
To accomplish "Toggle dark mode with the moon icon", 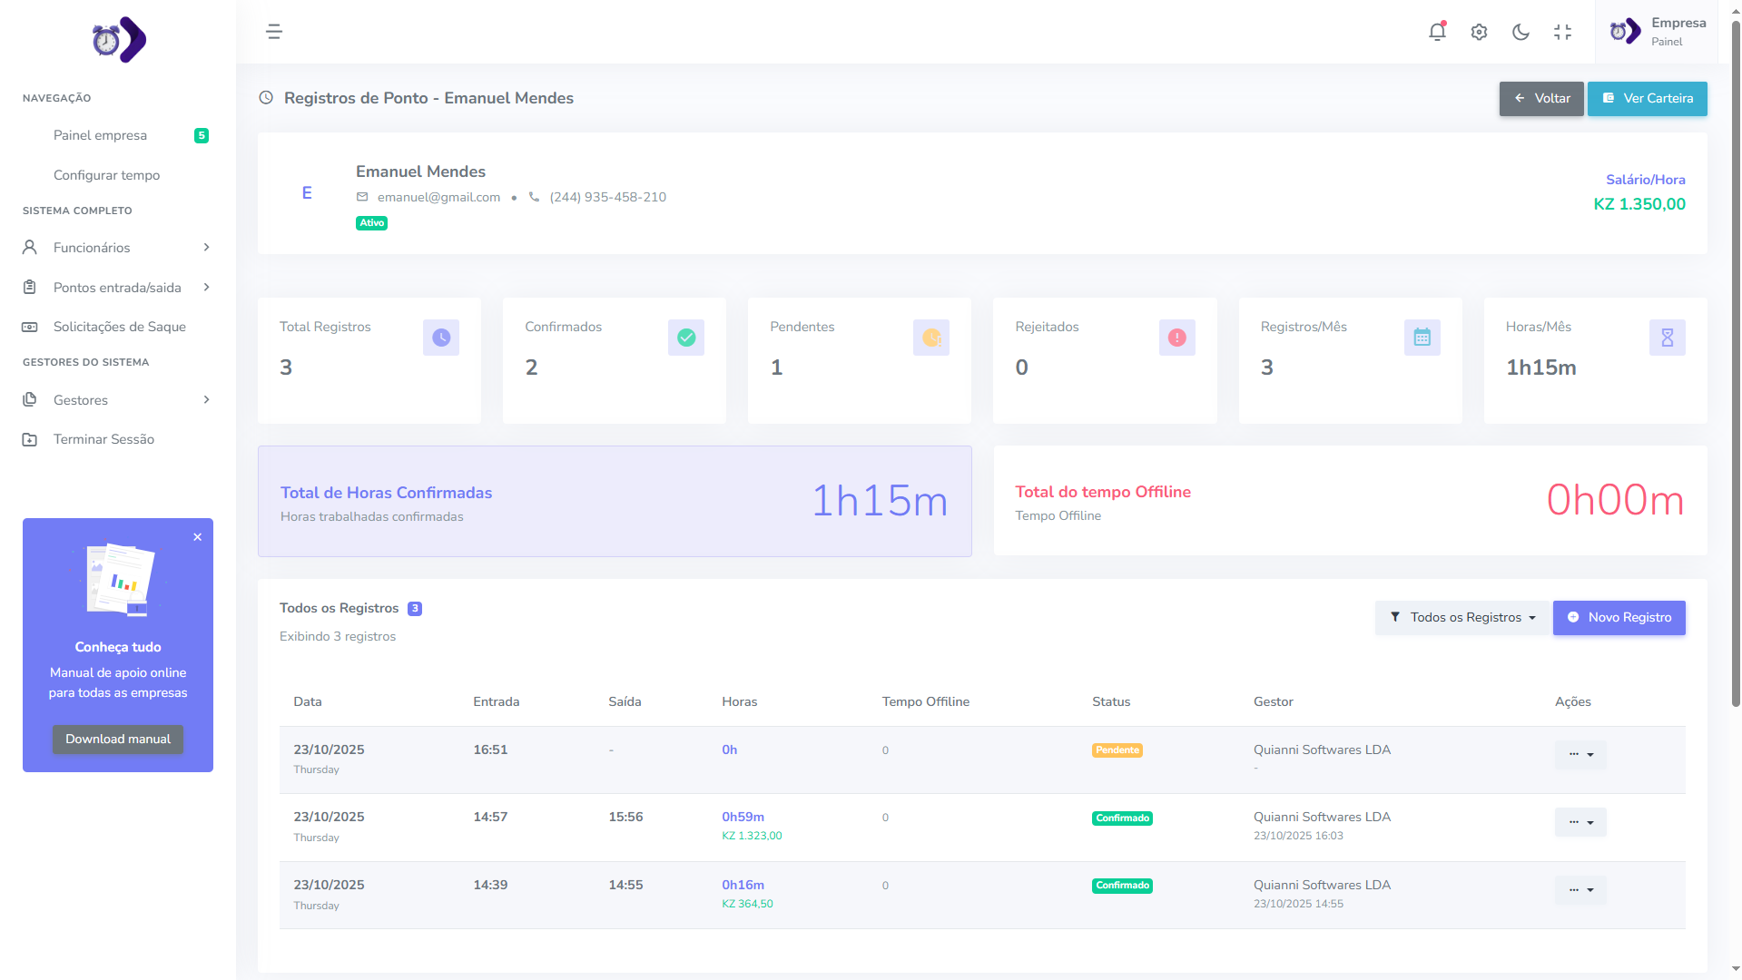I will 1521,32.
